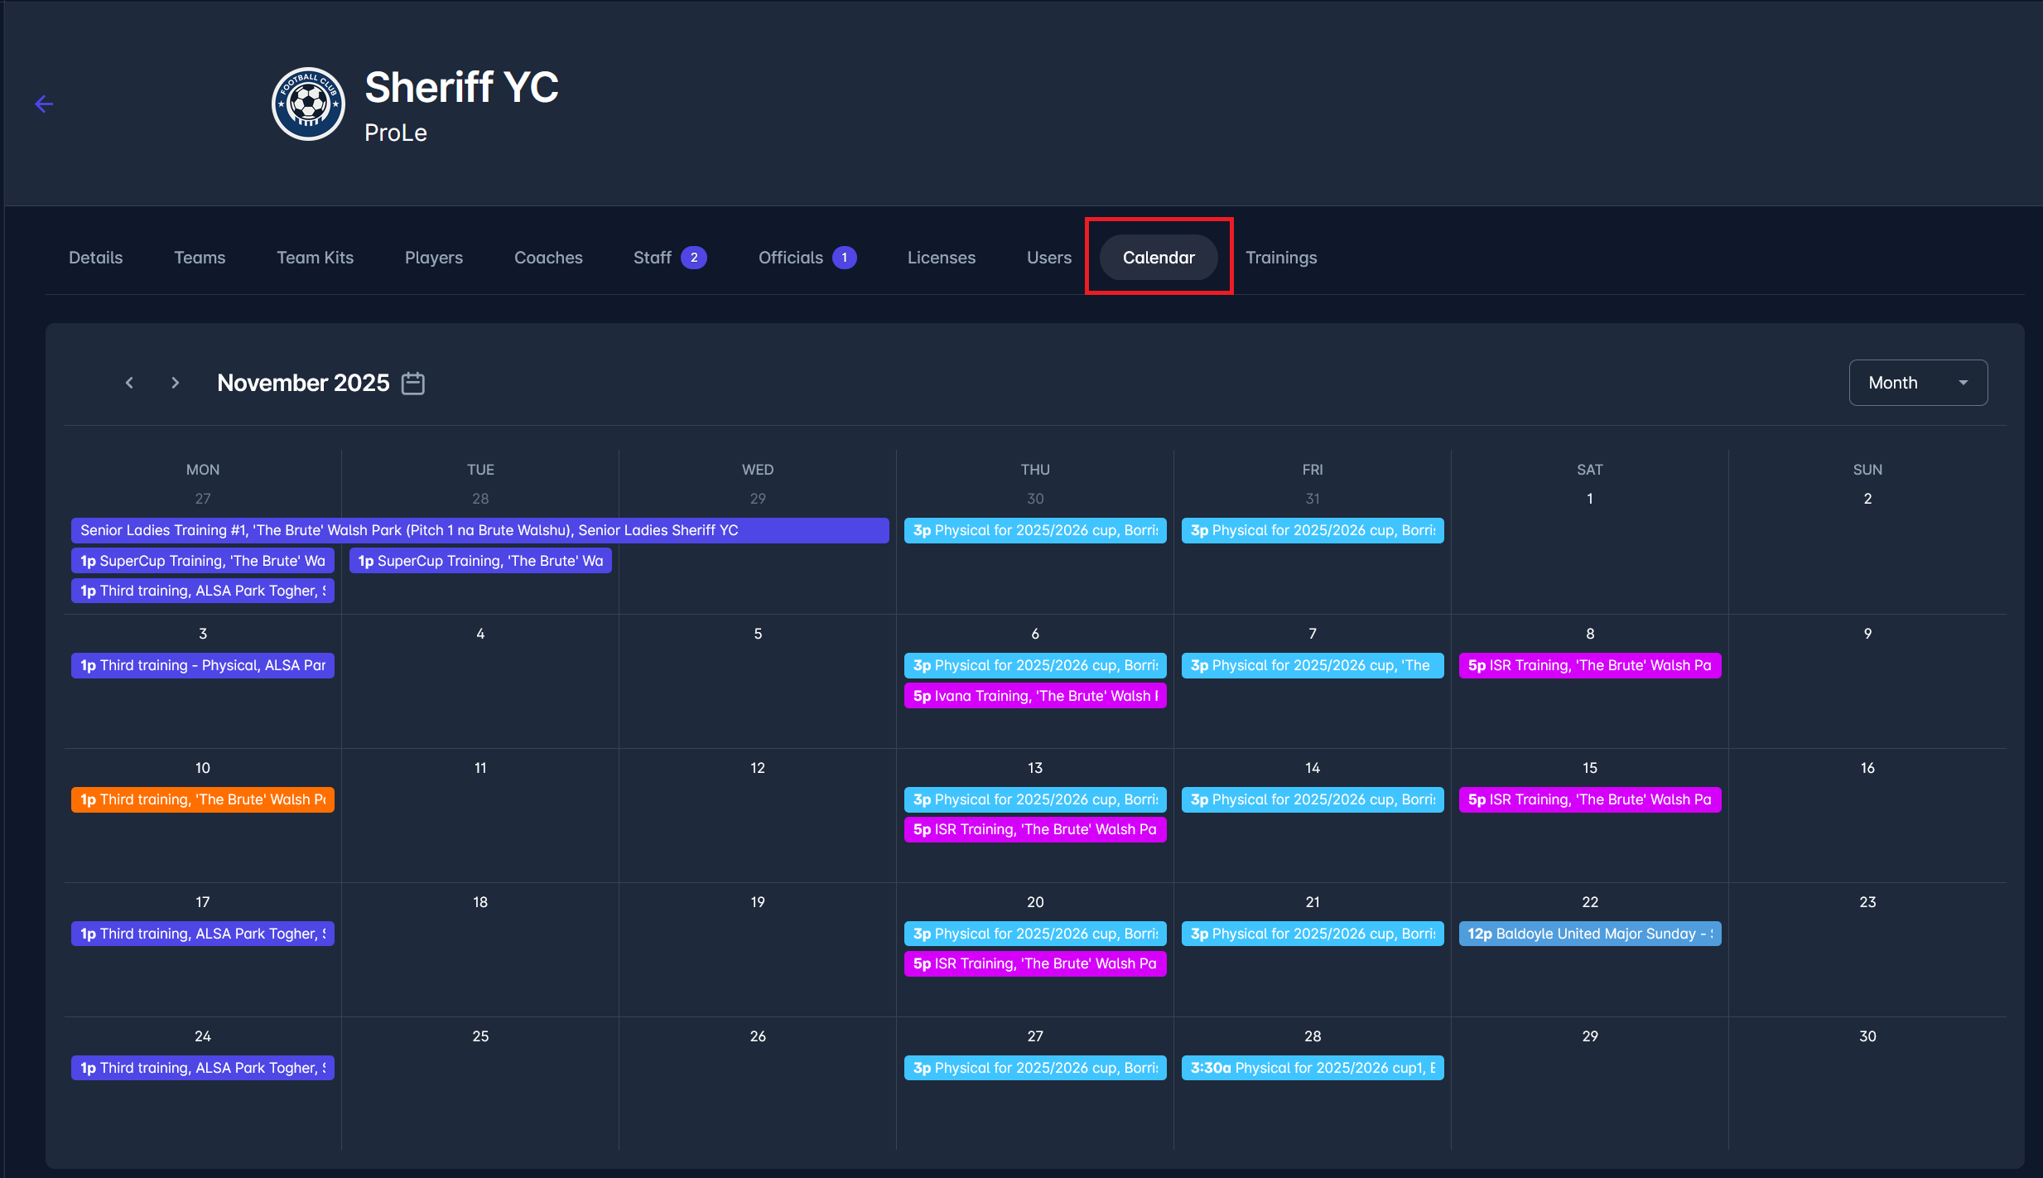Open orange Third training event on the 10th
The image size is (2043, 1178).
(202, 799)
